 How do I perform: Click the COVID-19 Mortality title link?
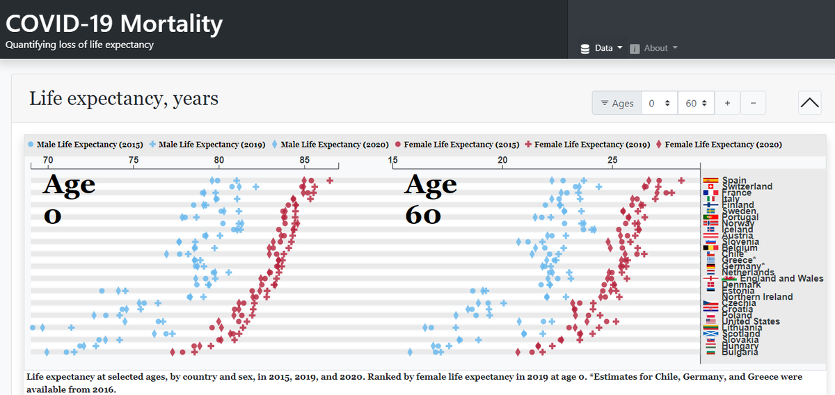pos(114,24)
